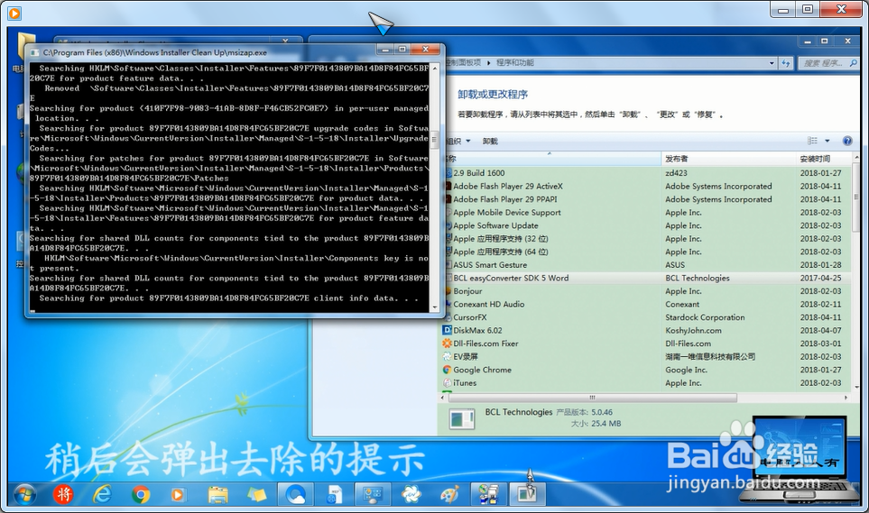Open the white pinwheel taskbar app
This screenshot has width=869, height=513.
point(411,493)
